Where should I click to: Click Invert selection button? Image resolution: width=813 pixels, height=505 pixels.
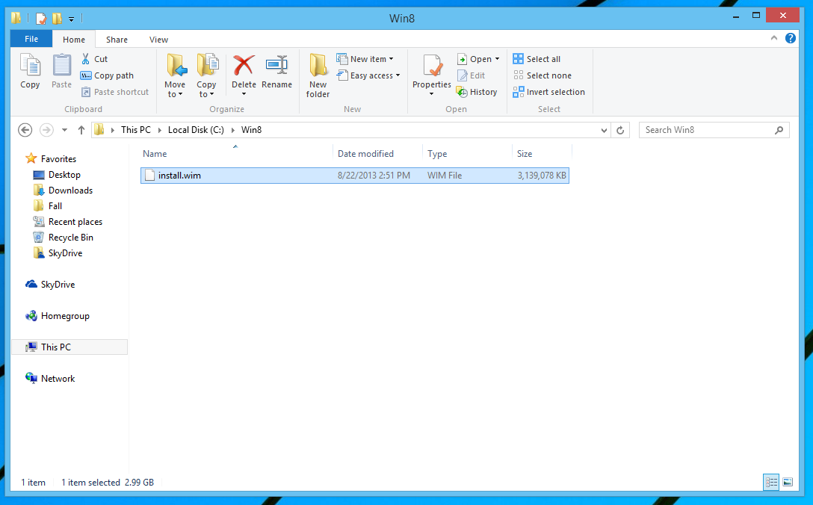point(549,92)
